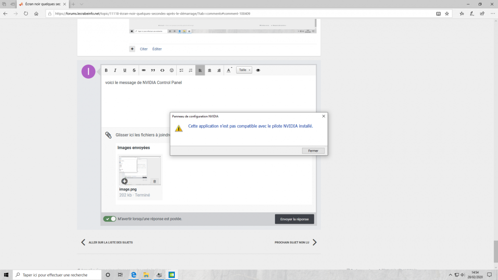This screenshot has height=280, width=498.
Task: Insert a bulleted list in the reply
Action: click(181, 70)
